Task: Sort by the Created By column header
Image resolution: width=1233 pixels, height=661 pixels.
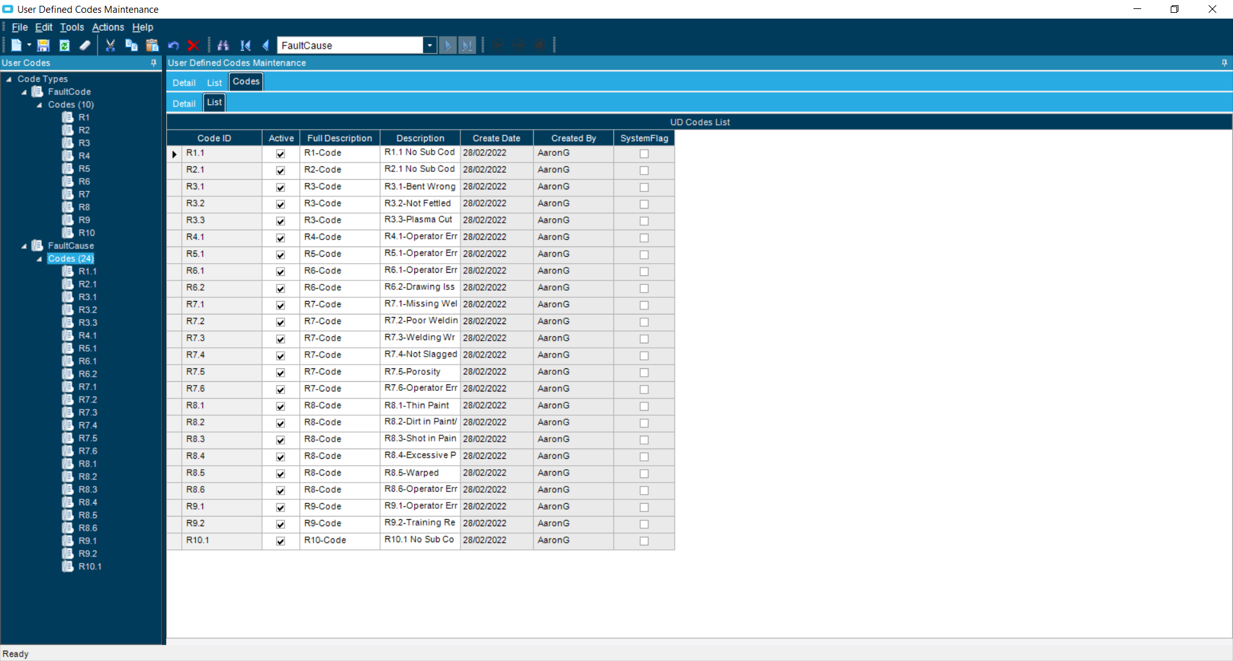Action: click(573, 138)
